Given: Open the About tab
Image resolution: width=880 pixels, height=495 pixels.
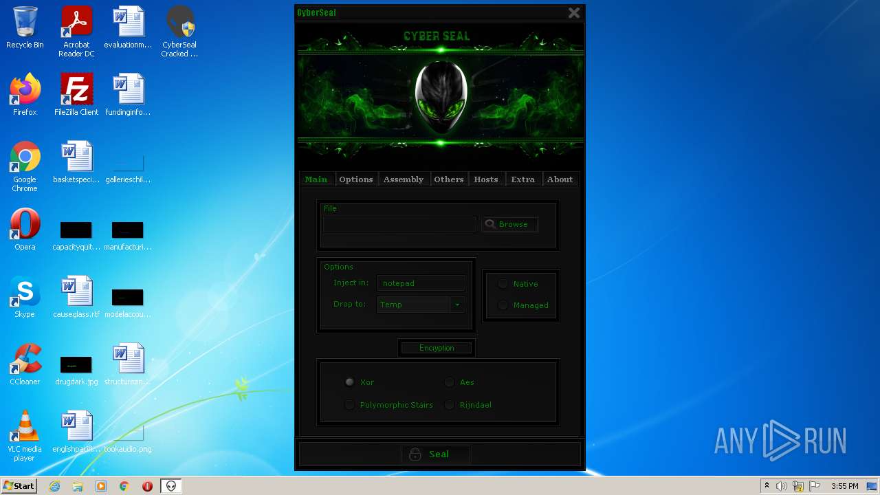Looking at the screenshot, I should [x=560, y=179].
